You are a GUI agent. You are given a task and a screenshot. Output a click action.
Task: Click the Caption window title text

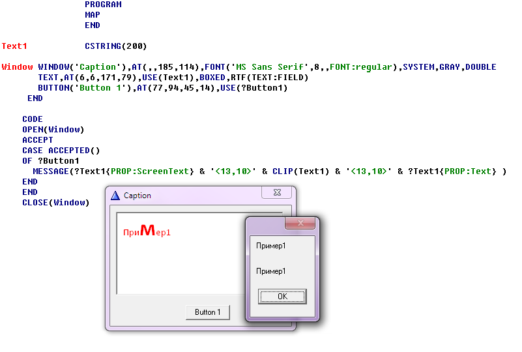(x=138, y=196)
